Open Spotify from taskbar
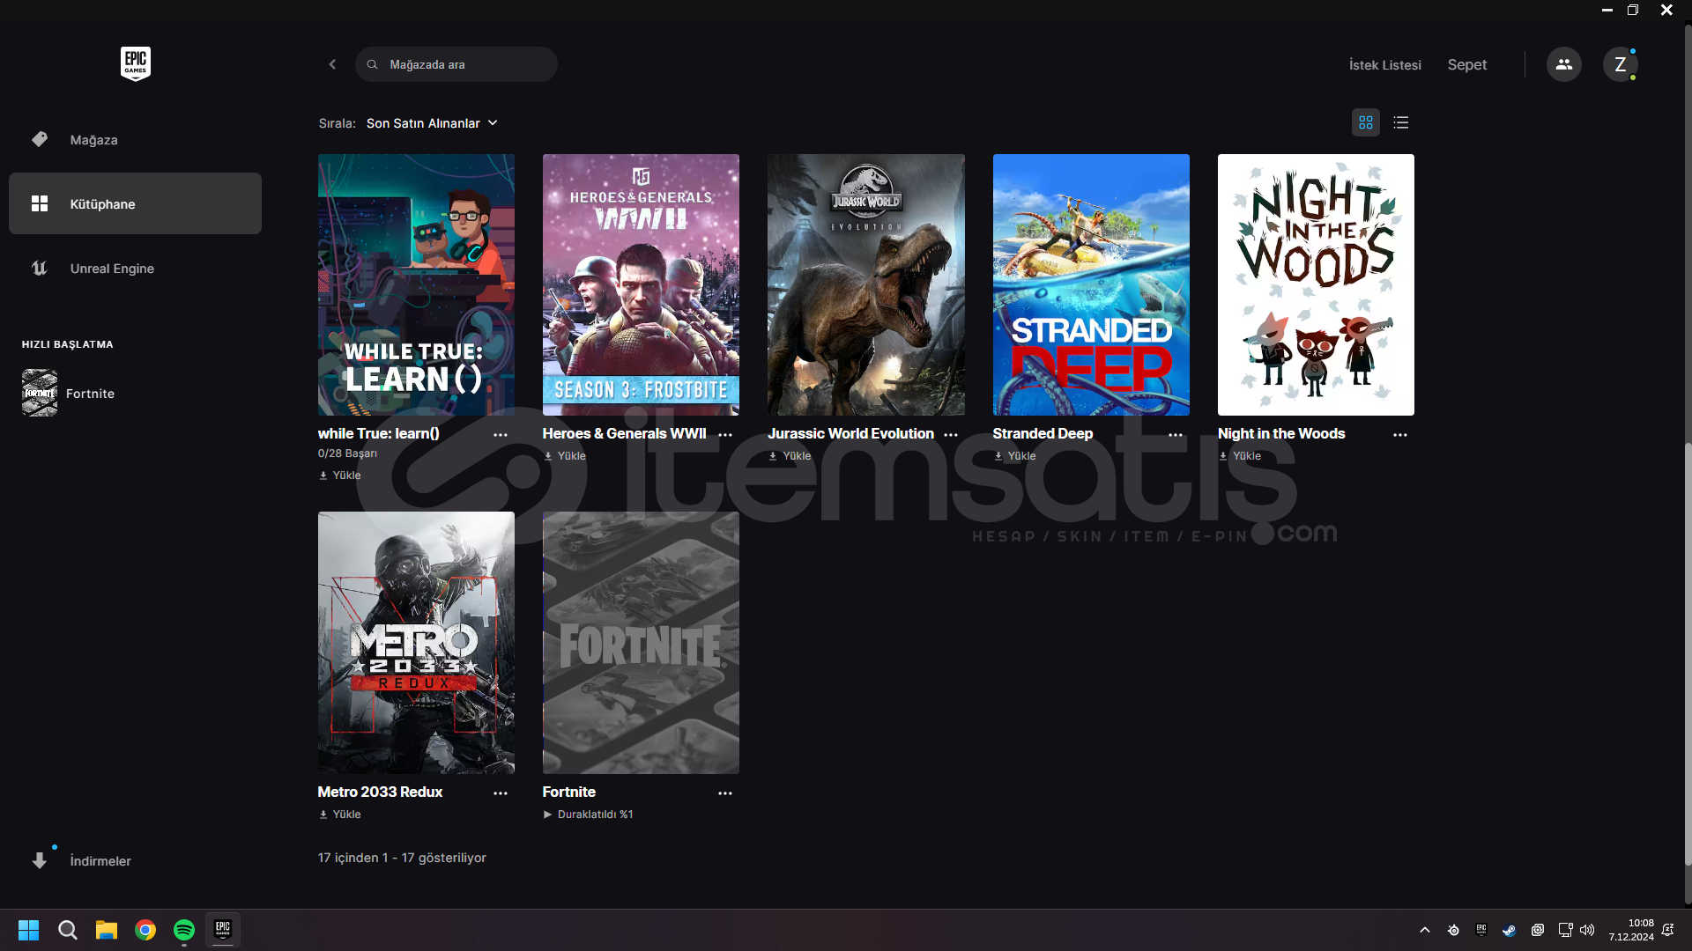The height and width of the screenshot is (951, 1692). point(184,930)
